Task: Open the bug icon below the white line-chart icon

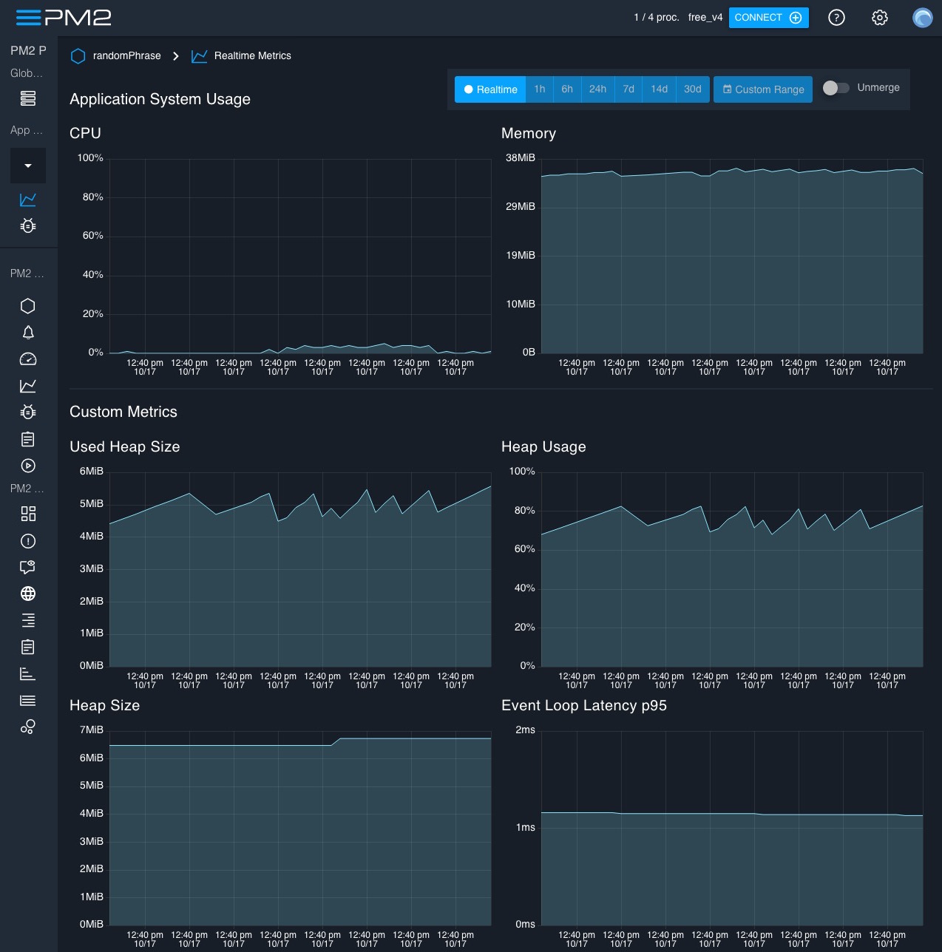Action: click(28, 412)
